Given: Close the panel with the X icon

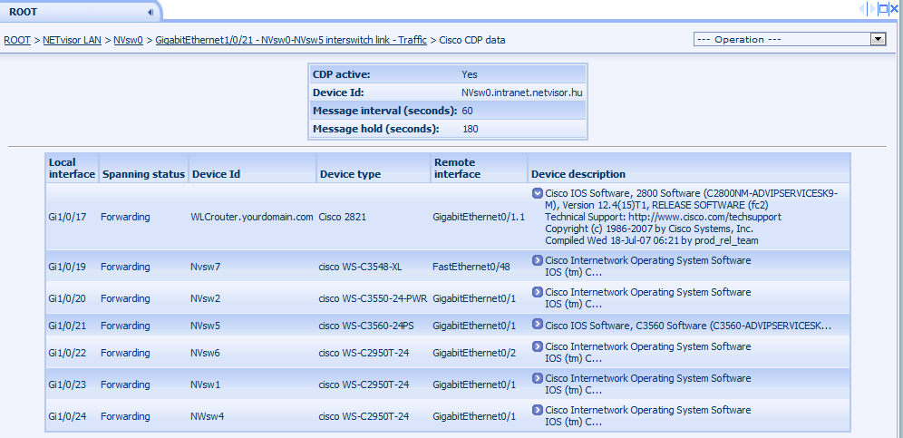Looking at the screenshot, I should (x=894, y=9).
